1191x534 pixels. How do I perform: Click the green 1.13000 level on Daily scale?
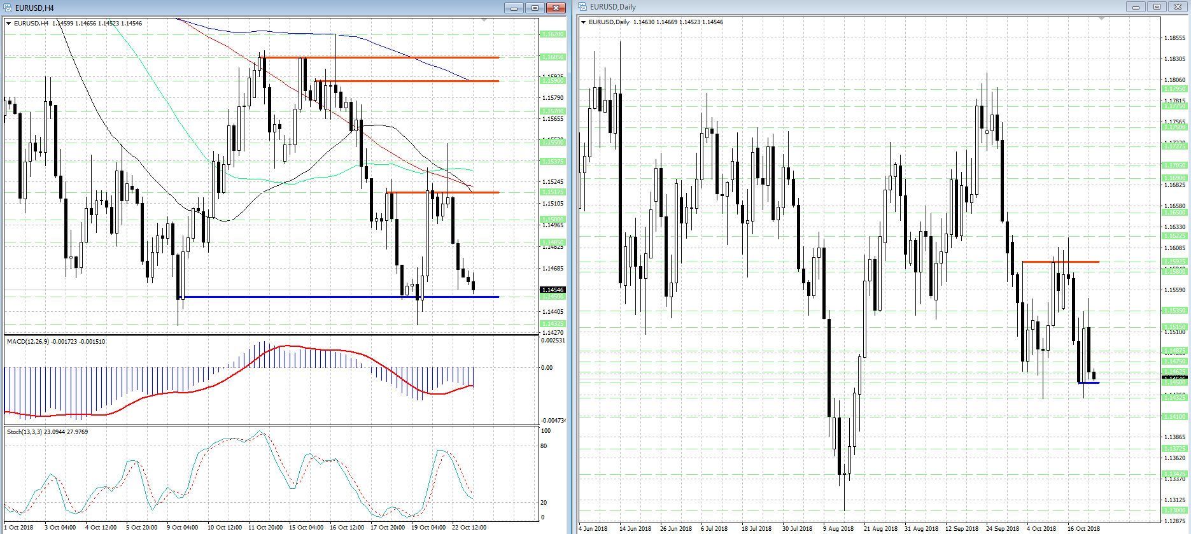(x=1175, y=510)
